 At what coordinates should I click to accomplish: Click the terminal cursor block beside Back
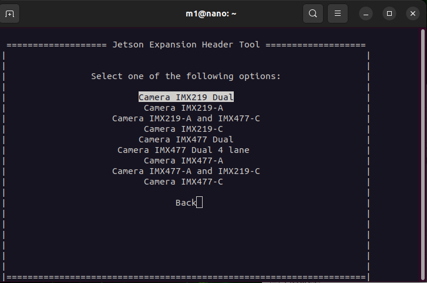coord(200,203)
